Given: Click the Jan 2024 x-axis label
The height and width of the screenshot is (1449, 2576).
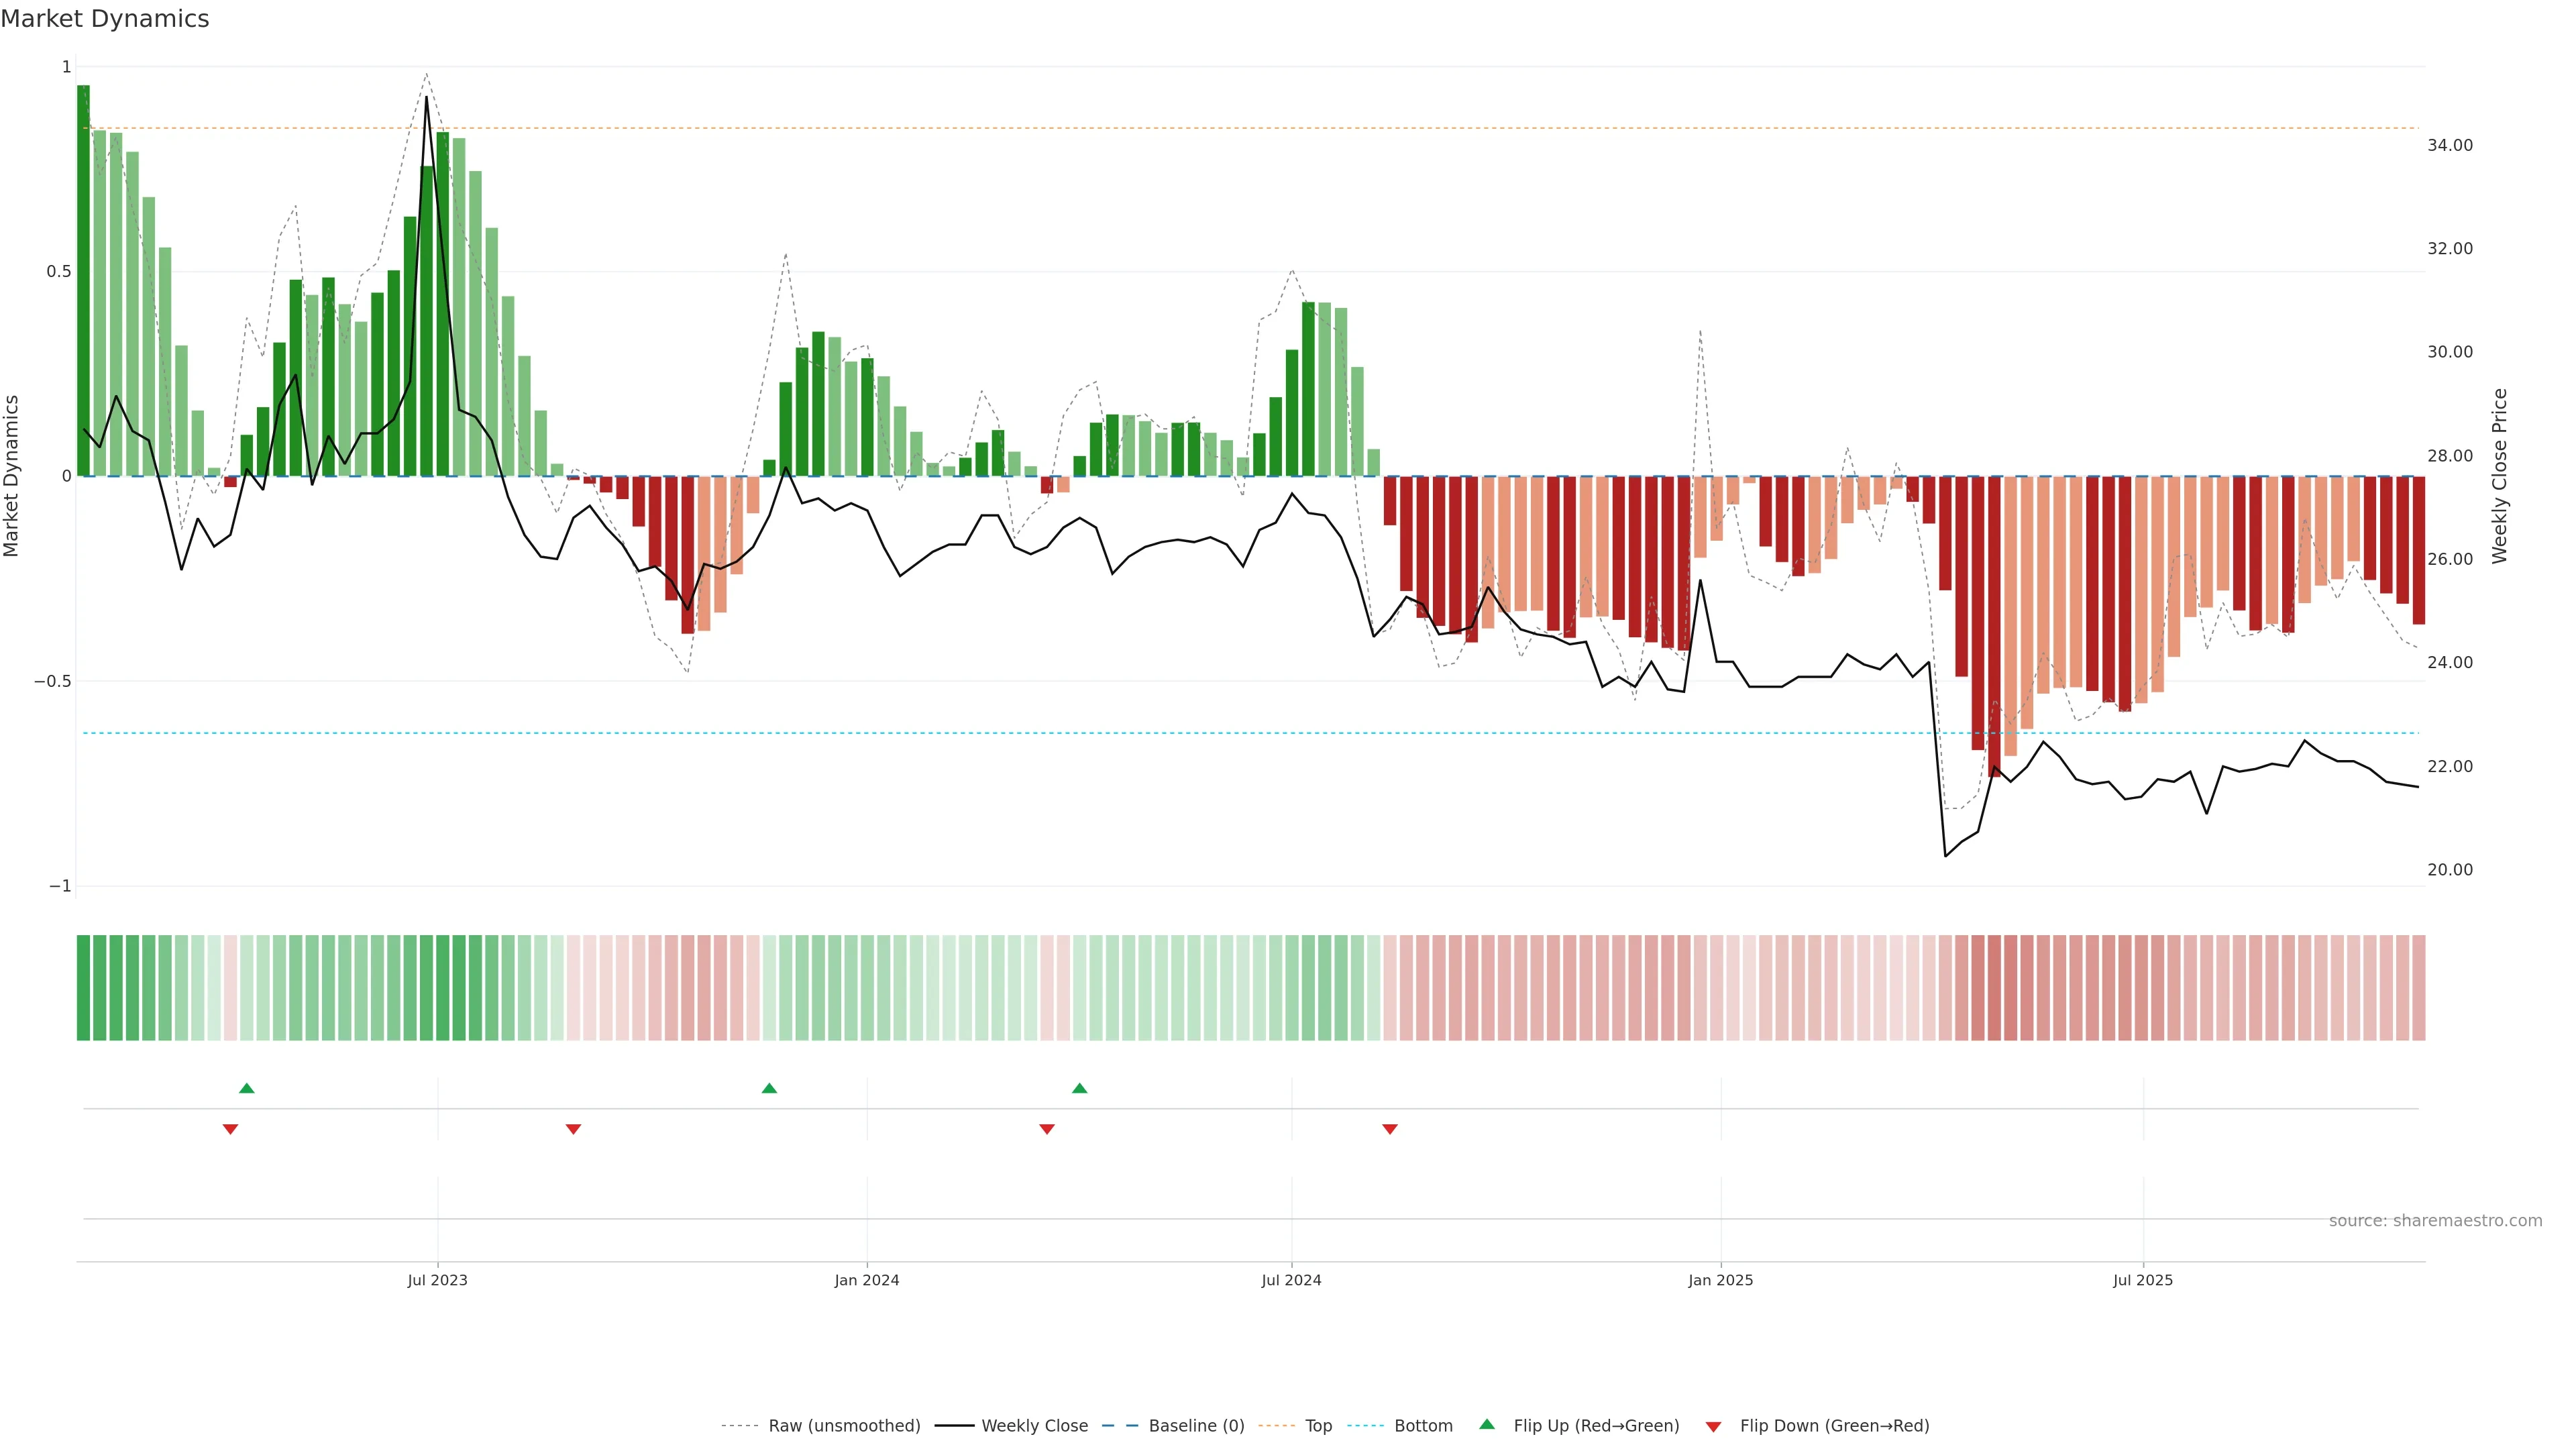Looking at the screenshot, I should 866,1280.
